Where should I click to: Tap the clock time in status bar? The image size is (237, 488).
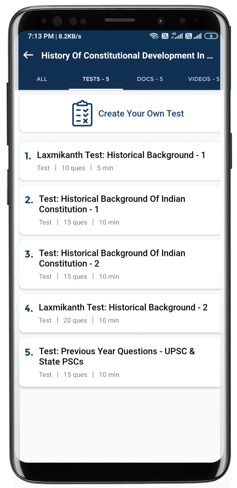(41, 36)
